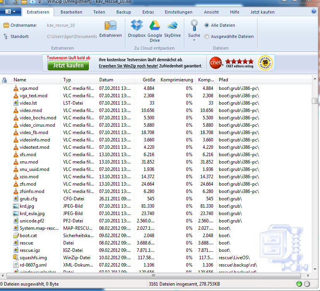Select the xnu.mod file row
This screenshot has height=291, width=320.
156,162
